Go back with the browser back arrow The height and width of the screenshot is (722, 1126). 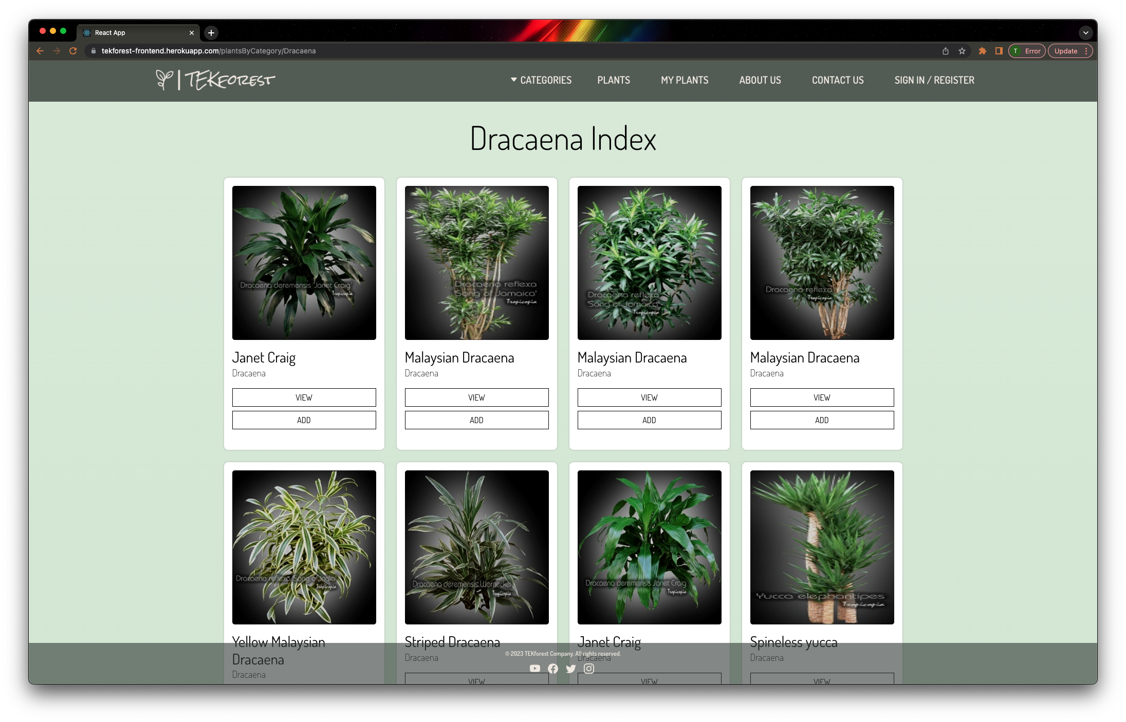tap(40, 51)
